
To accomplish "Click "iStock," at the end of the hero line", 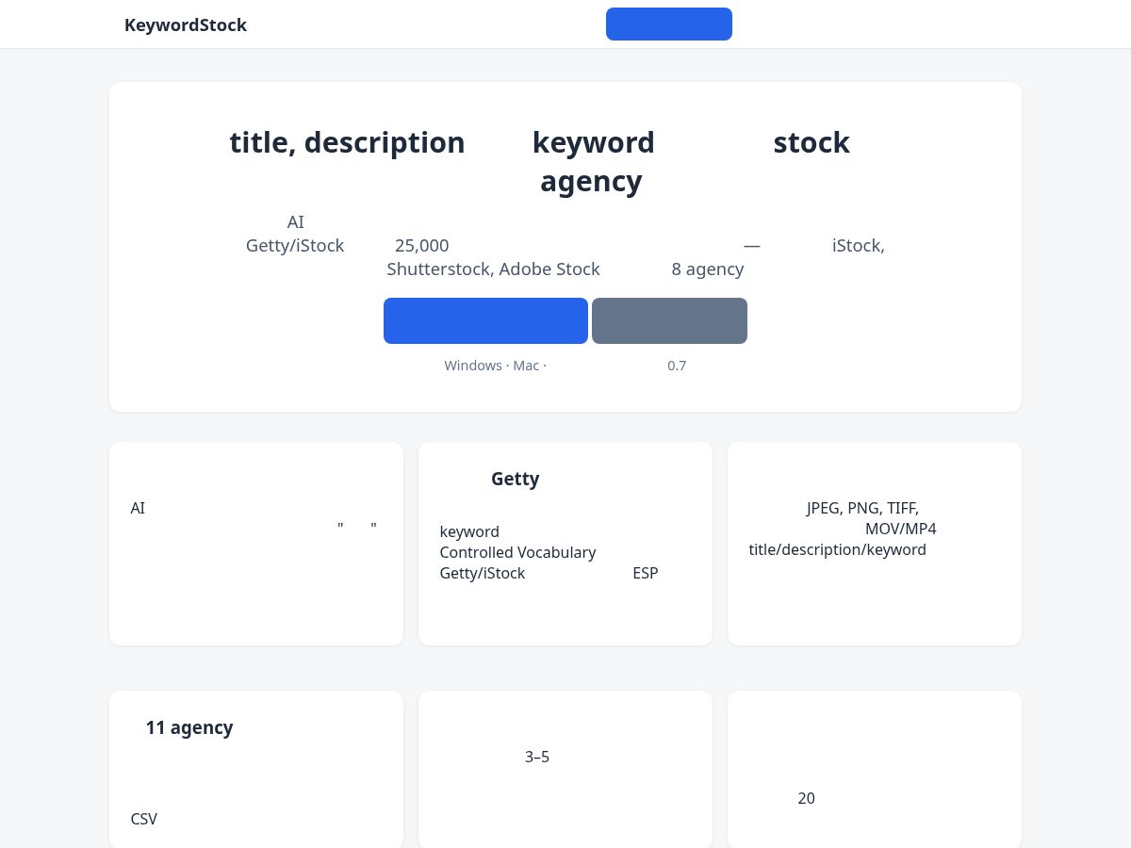I will (x=859, y=246).
